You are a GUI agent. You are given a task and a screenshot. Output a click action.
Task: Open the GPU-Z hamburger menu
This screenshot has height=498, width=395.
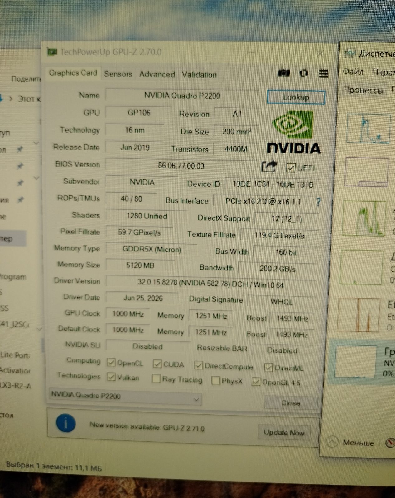(x=323, y=73)
